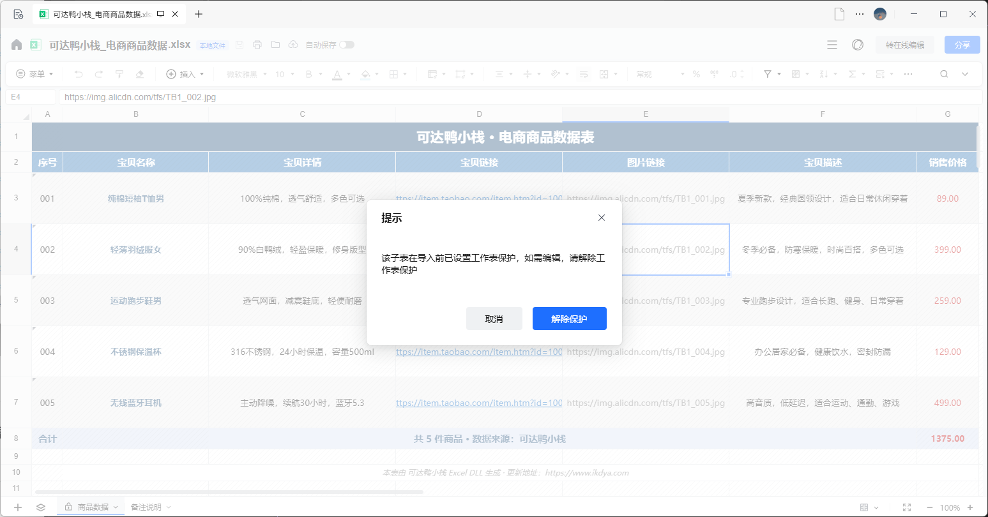Screen dimensions: 988x517
Task: Apply the percent % format
Action: (x=696, y=74)
